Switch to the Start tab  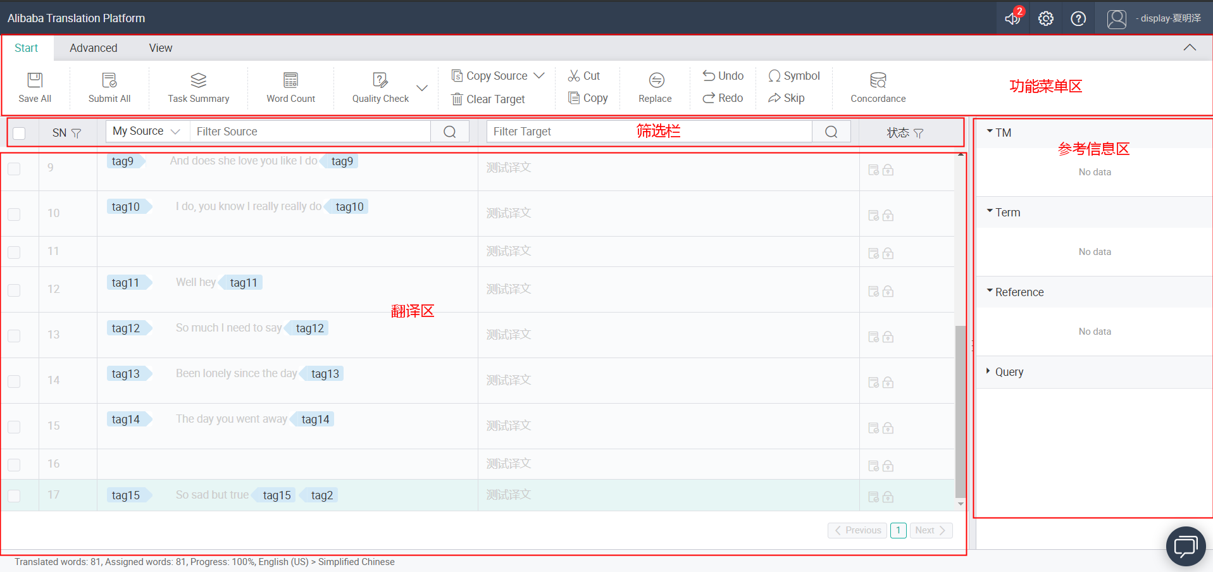pos(27,48)
